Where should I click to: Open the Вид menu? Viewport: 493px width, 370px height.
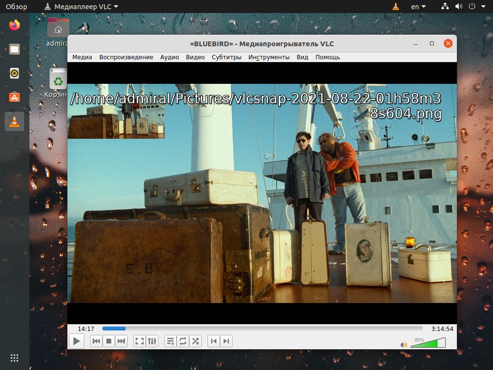click(302, 57)
